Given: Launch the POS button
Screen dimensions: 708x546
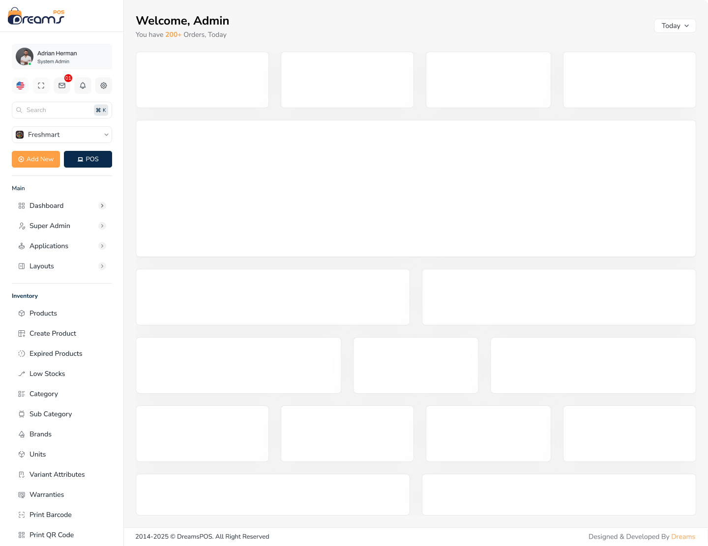Looking at the screenshot, I should coord(88,159).
